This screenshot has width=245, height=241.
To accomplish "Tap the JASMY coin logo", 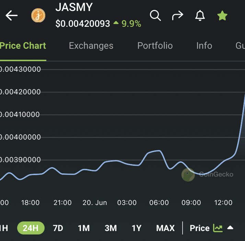I will (38, 15).
